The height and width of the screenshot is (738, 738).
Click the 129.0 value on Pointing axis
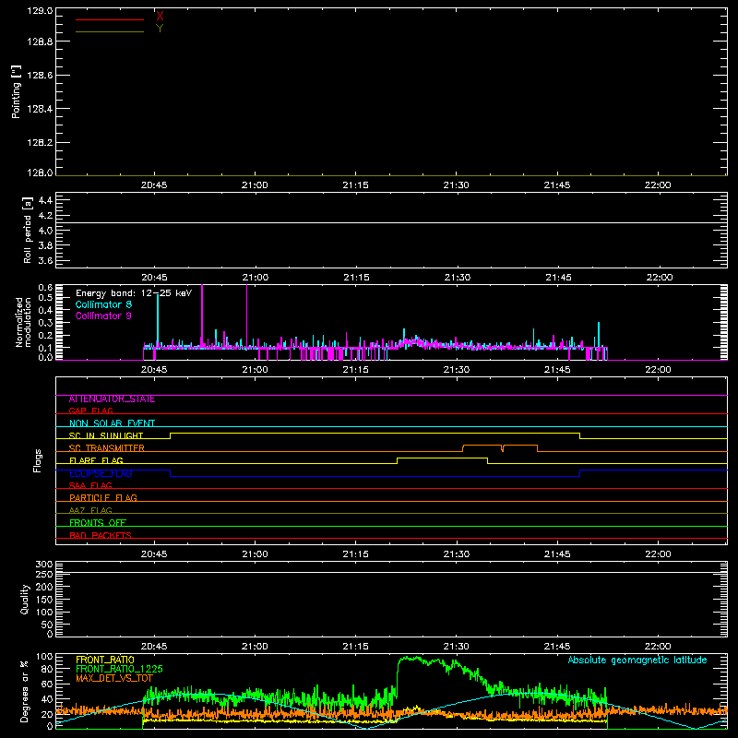(40, 10)
